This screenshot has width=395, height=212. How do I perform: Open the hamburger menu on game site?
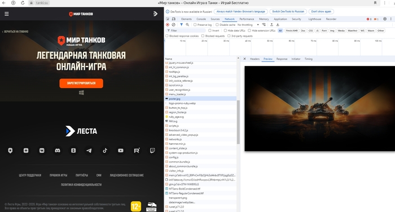click(x=7, y=14)
